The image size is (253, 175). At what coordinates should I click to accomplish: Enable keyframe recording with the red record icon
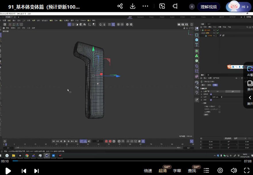(x=106, y=141)
